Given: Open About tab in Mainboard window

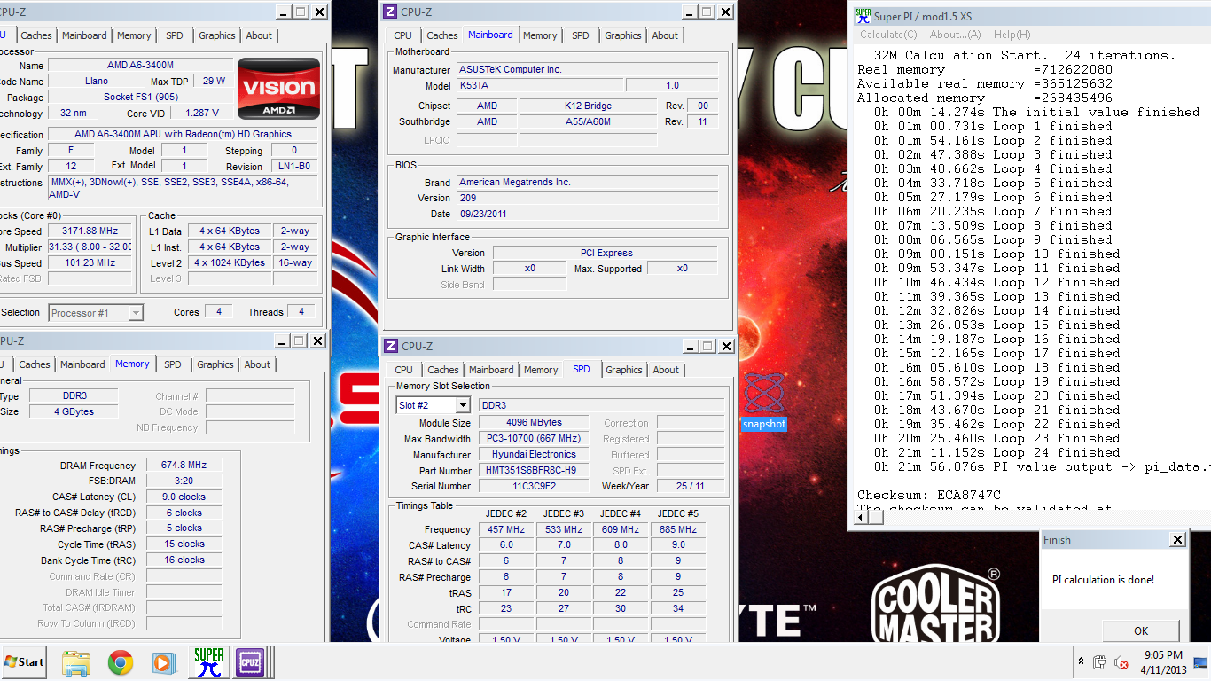Looking at the screenshot, I should point(665,35).
